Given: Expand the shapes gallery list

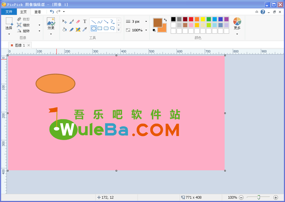Looking at the screenshot, I should 119,30.
